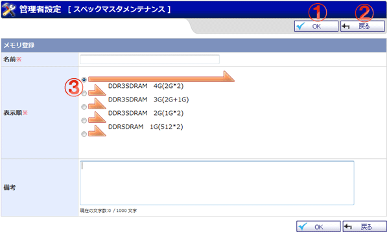Click the wrench tools icon in title bar

point(9,10)
